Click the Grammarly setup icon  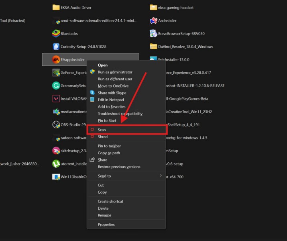tap(56, 86)
